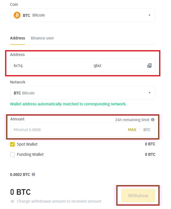Uncheck the Spot Wallet checkbox
171x209 pixels.
coord(12,144)
